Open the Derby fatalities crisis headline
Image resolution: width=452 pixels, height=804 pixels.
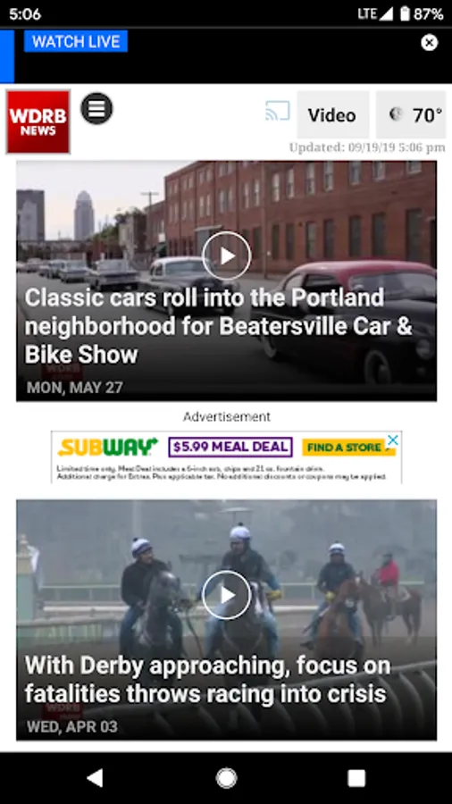coord(207,680)
